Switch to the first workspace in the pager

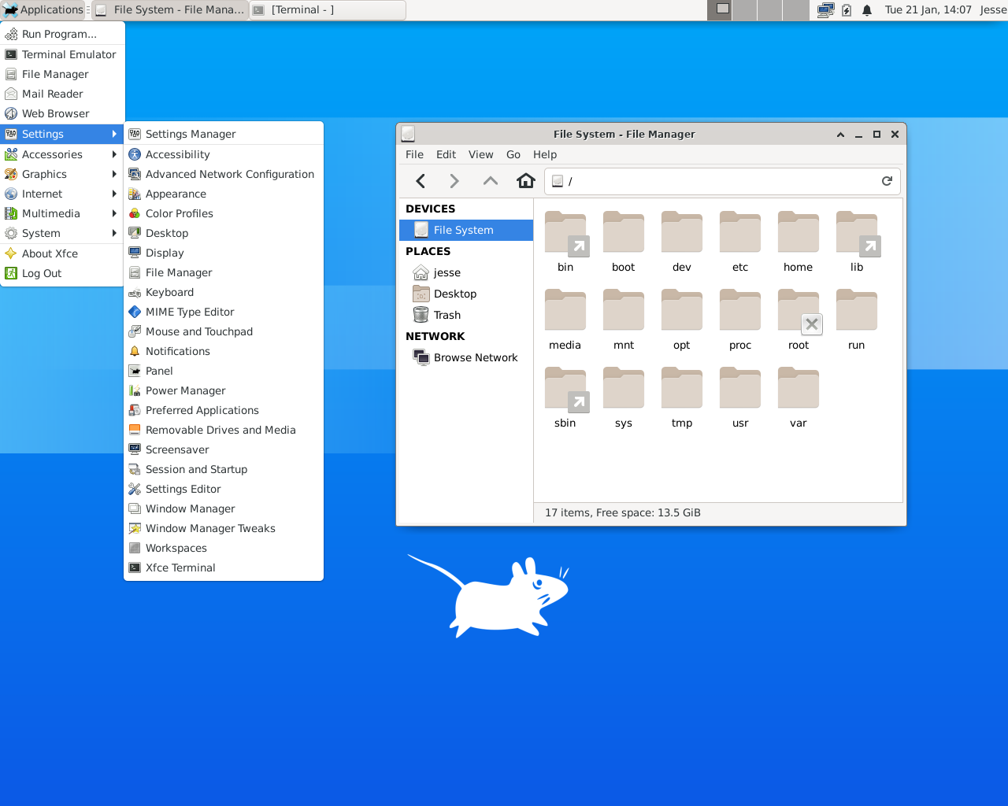[x=720, y=9]
